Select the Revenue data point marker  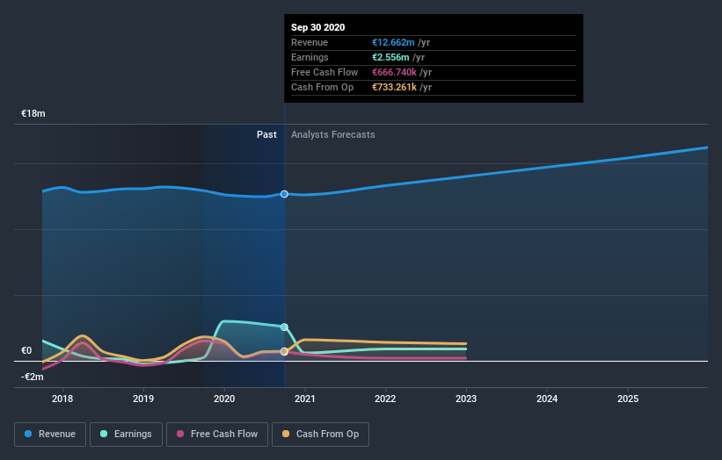(x=284, y=194)
